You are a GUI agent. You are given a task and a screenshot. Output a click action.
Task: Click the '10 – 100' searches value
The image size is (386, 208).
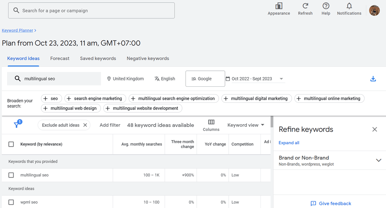[x=151, y=202]
